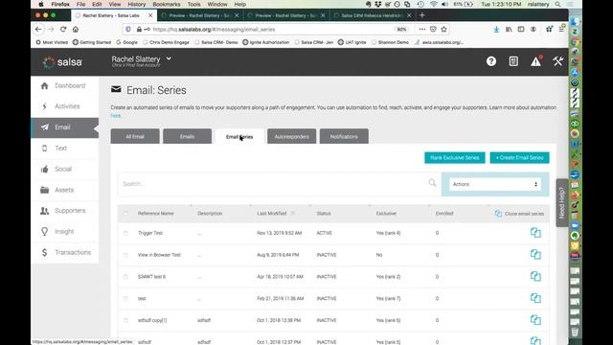Open Salsa CRM- Demo bookmark
Screen dimensions: 613x345
click(x=216, y=42)
